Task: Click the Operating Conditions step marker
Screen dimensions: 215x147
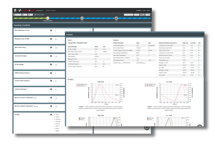Action: tap(48, 18)
